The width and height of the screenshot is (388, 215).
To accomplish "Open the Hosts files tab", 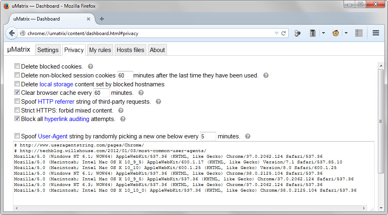I will pos(131,50).
